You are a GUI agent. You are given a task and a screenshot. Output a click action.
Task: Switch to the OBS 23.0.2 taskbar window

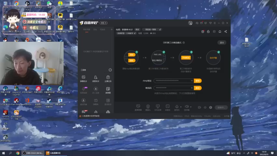33,153
